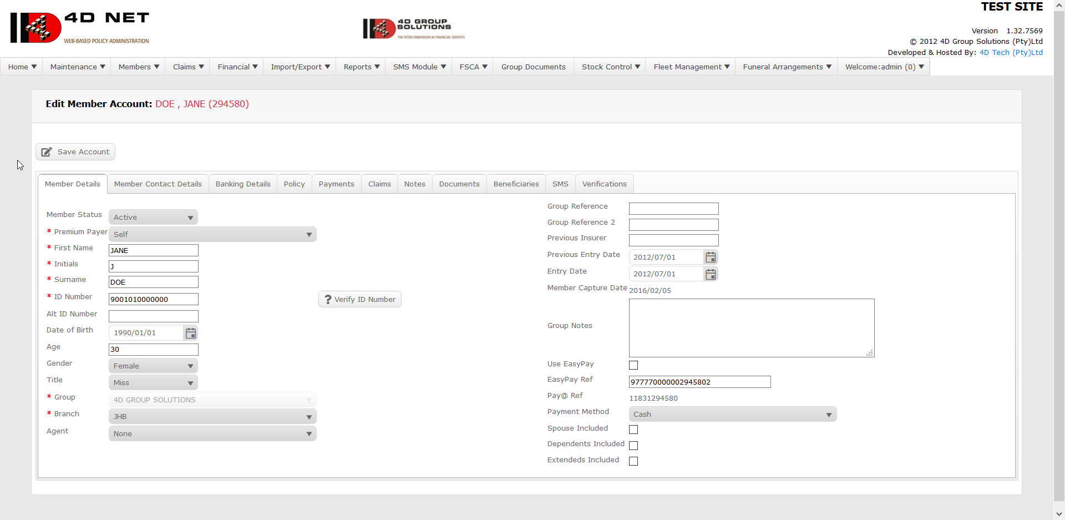The width and height of the screenshot is (1065, 520).
Task: Click into the ID Number field
Action: click(153, 300)
